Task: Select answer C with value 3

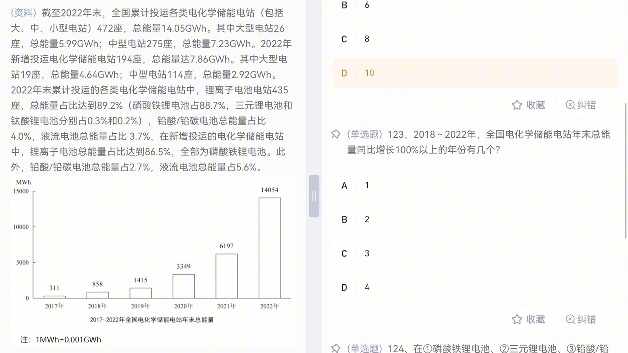Action: pos(475,254)
